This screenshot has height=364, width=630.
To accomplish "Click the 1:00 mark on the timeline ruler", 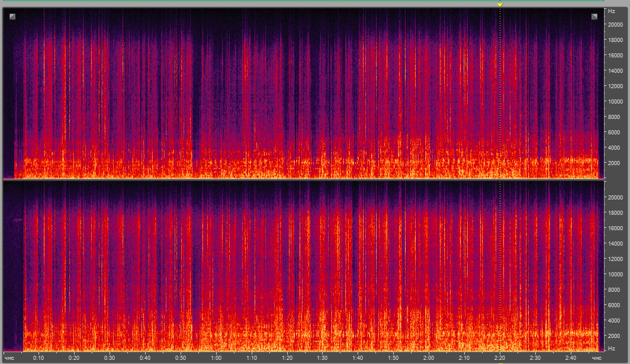I will click(x=216, y=358).
